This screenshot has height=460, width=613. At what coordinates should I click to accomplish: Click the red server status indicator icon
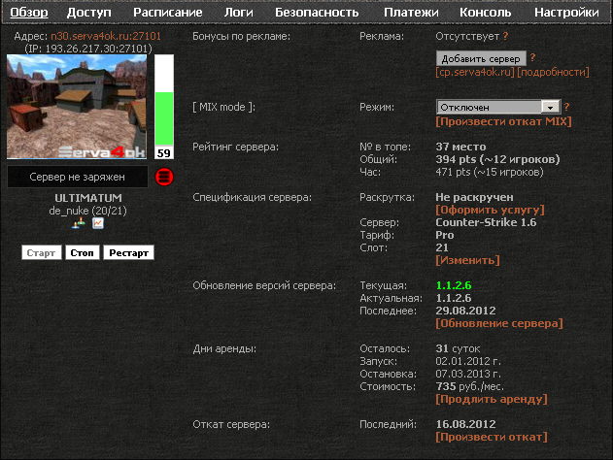pos(164,177)
